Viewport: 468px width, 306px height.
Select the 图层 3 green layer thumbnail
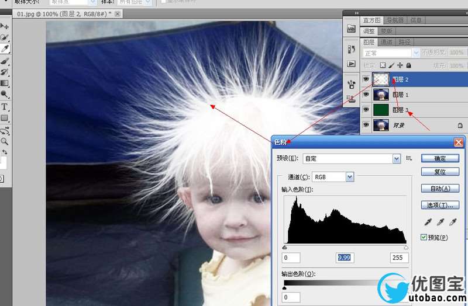coord(381,110)
